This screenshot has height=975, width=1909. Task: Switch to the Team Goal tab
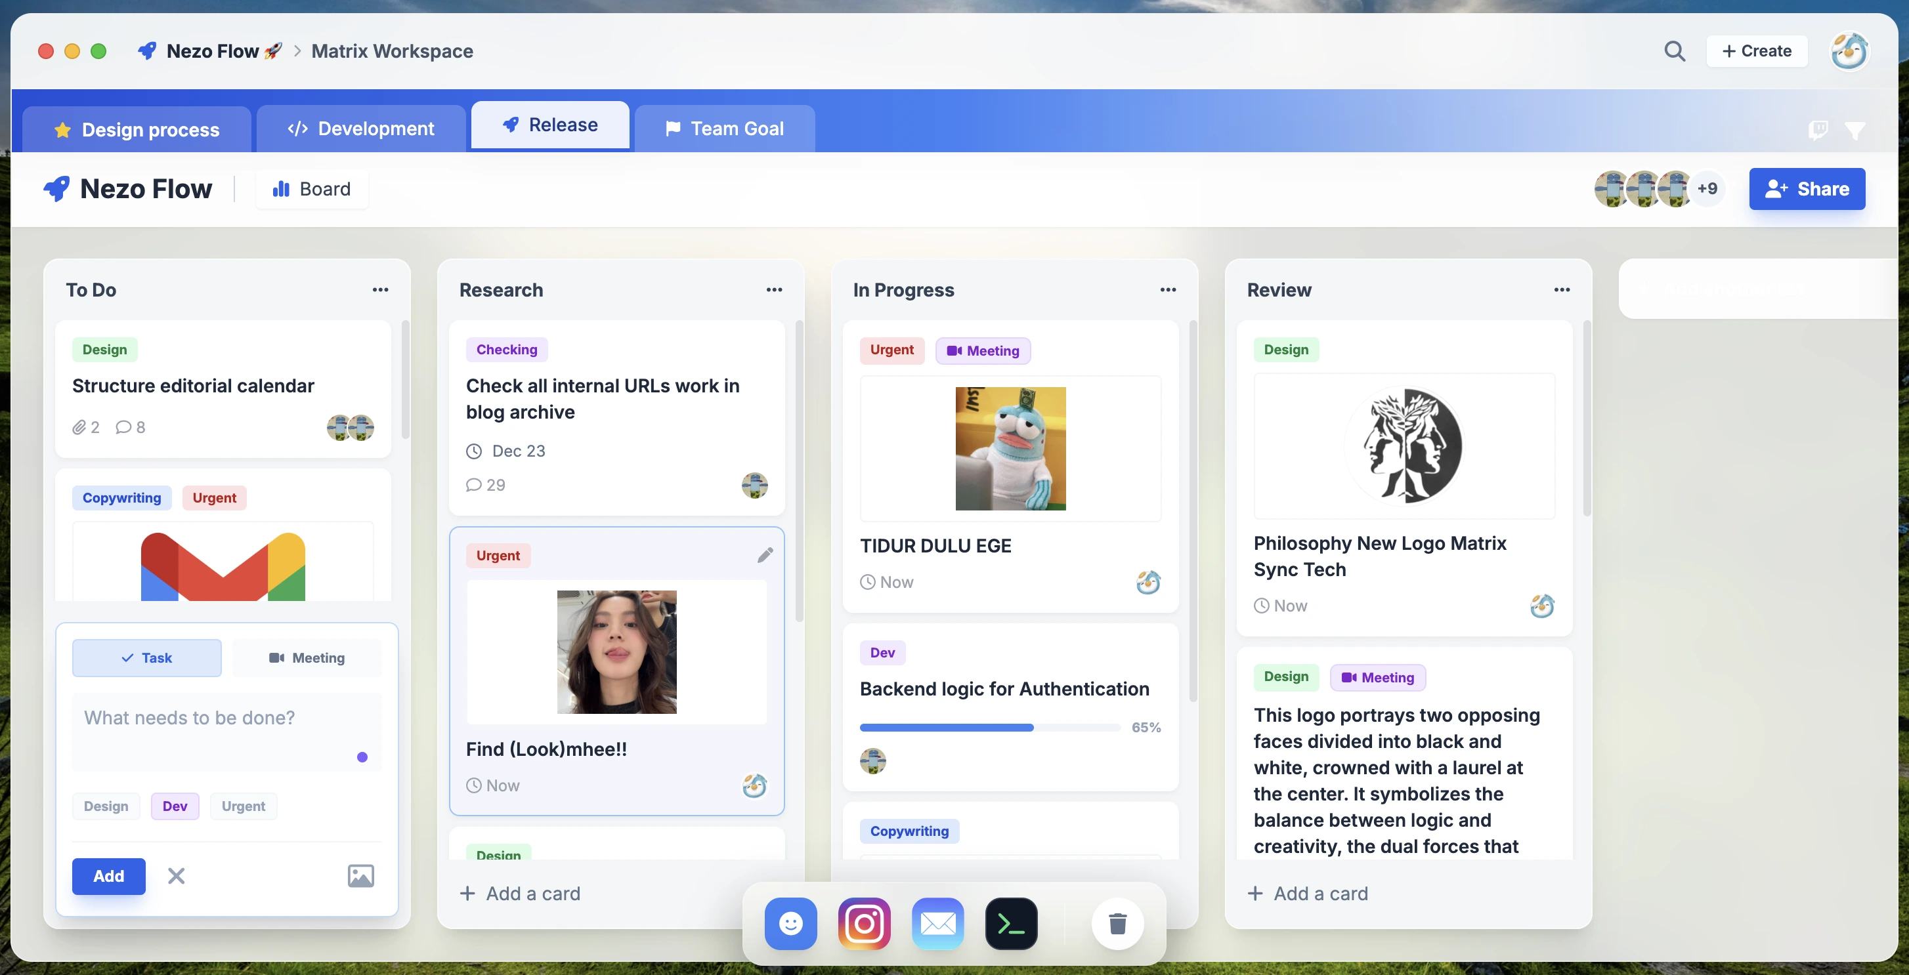click(x=725, y=129)
